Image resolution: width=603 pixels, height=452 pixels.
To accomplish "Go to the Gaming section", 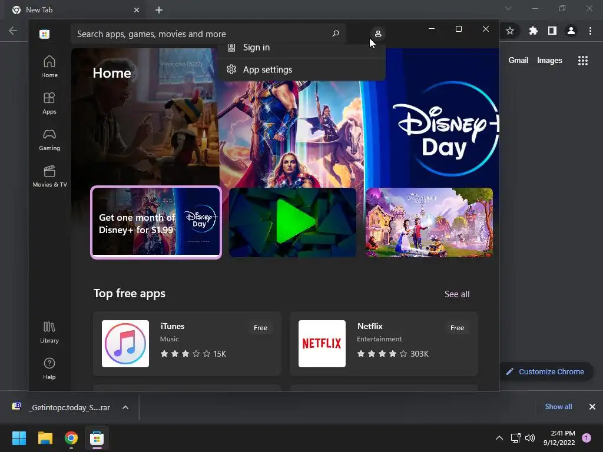I will coord(49,140).
